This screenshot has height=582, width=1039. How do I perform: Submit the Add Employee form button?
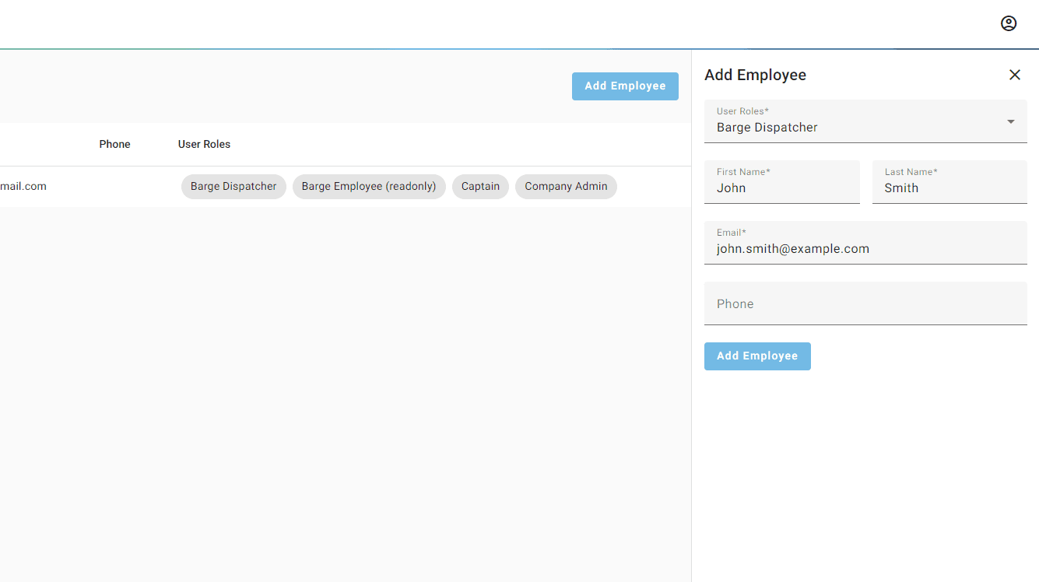[x=757, y=356]
